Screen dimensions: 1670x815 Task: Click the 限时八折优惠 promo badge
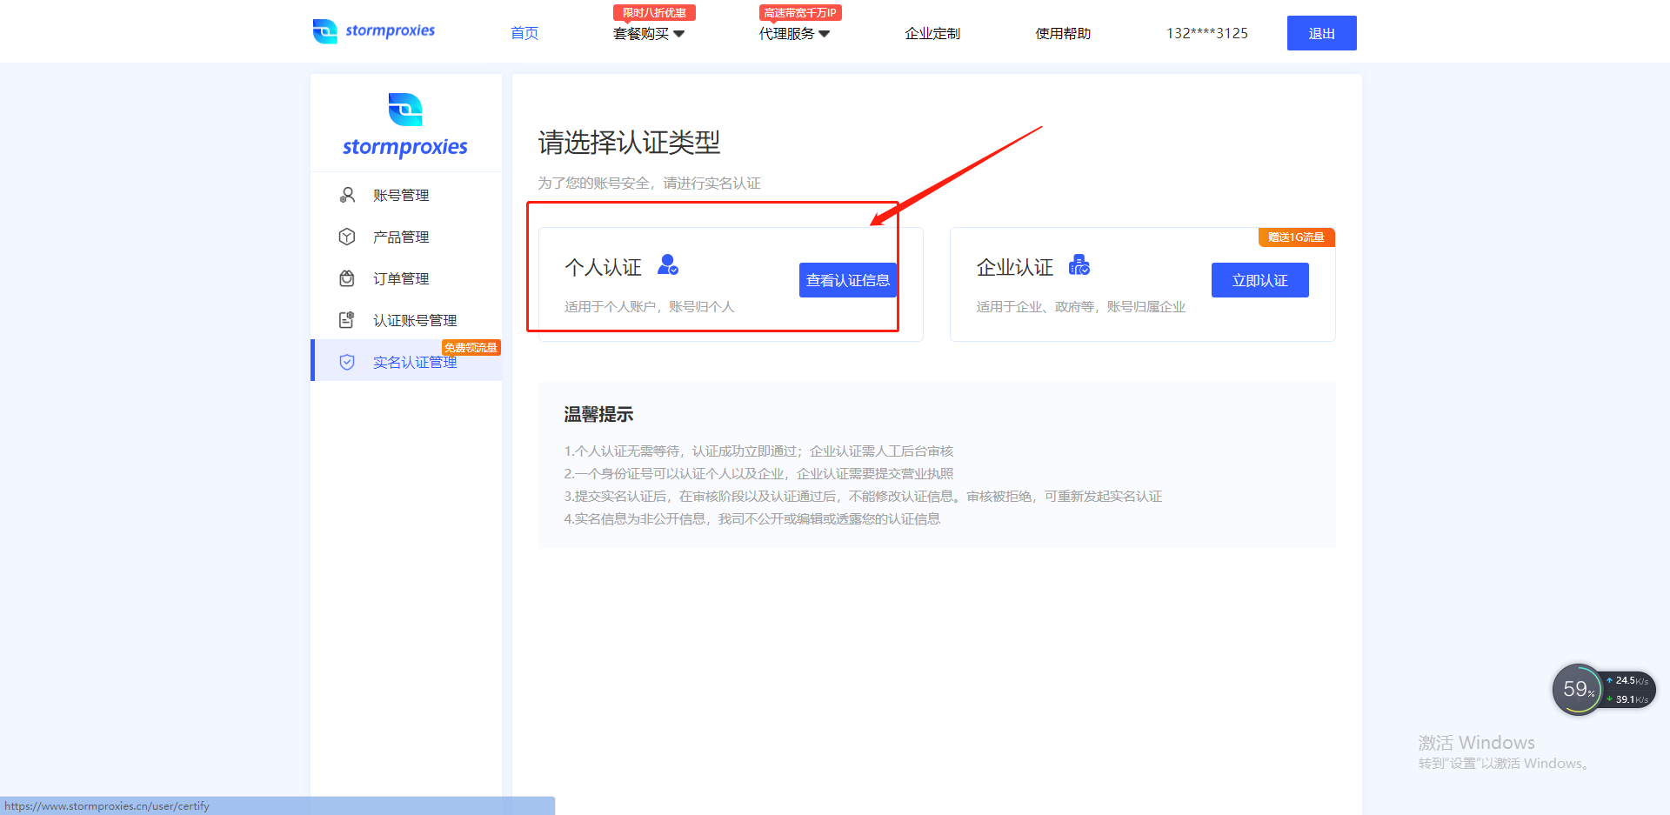click(654, 12)
